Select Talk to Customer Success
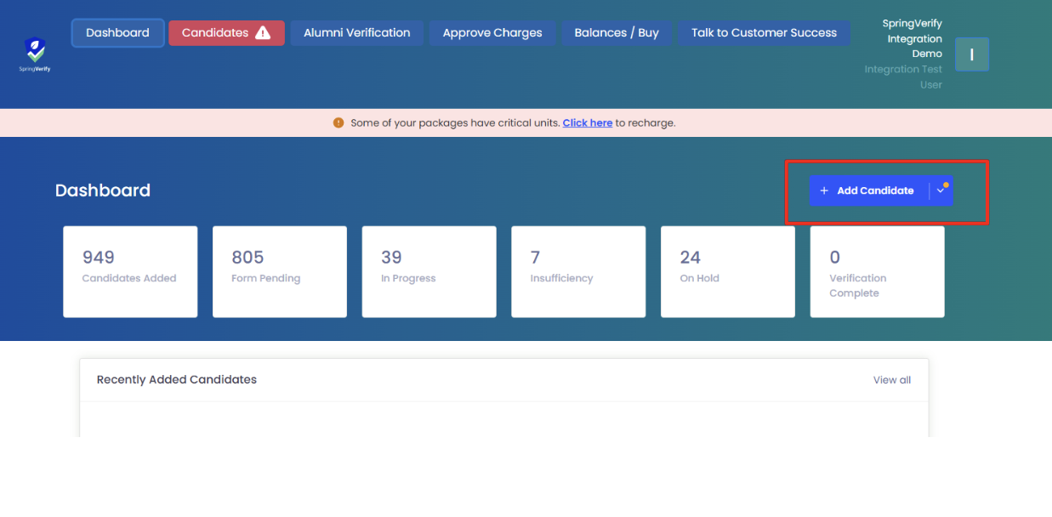The height and width of the screenshot is (517, 1052). [764, 33]
